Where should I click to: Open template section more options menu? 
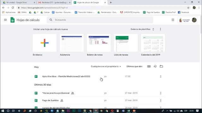coord(160,29)
